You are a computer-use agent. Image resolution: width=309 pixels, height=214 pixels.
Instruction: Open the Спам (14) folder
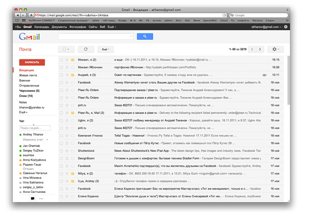coord(26,96)
